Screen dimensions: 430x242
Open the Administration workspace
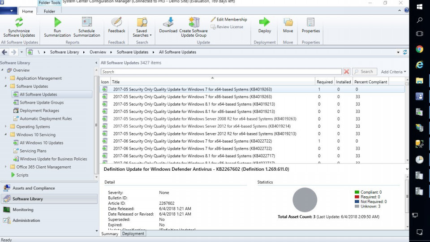coord(49,220)
